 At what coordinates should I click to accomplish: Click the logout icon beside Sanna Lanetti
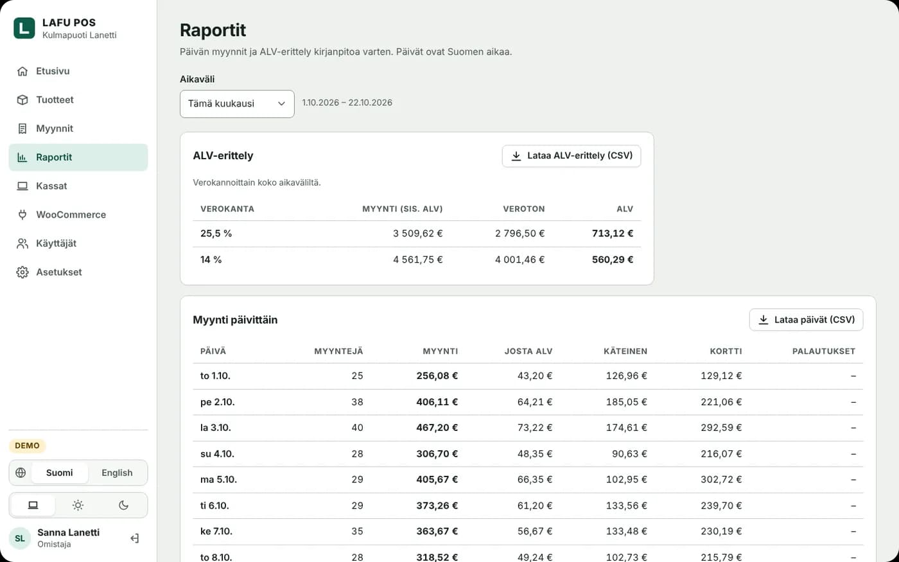135,538
